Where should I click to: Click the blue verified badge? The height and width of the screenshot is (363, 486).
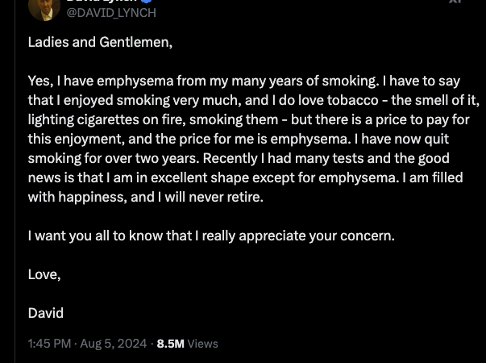(147, 2)
